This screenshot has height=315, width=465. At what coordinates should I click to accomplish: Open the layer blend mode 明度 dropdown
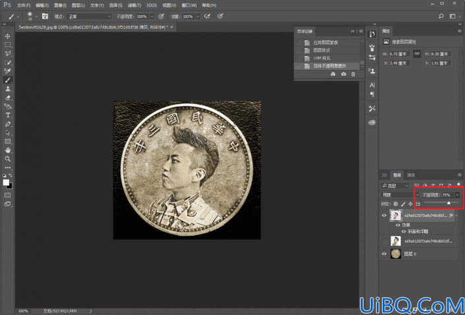(400, 195)
